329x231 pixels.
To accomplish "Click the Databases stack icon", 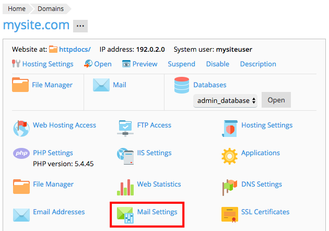I will (x=182, y=85).
